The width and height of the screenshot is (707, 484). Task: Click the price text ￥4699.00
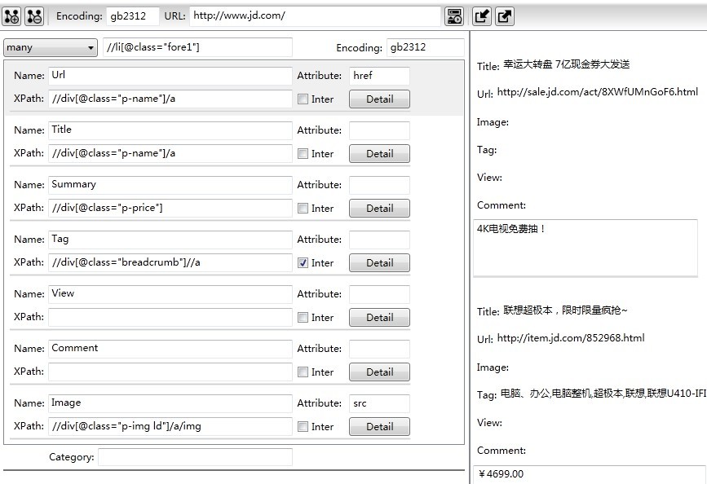coord(501,474)
